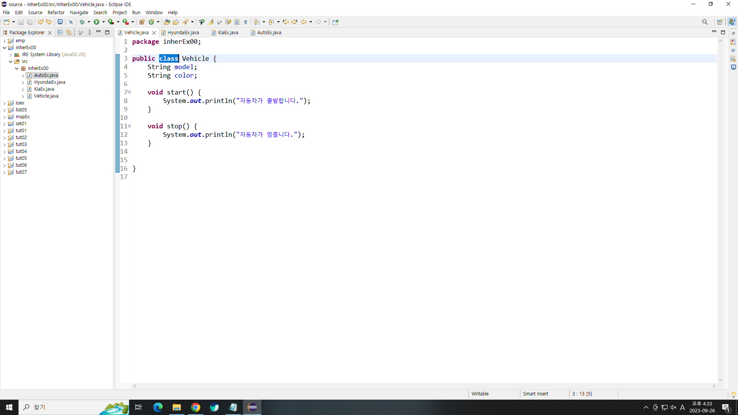Click the toolbar search magnifier icon
The image size is (738, 415).
point(705,22)
